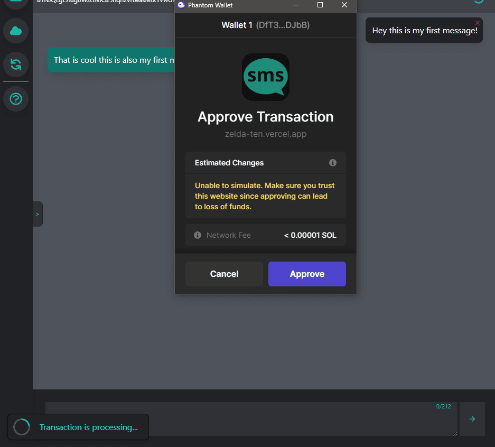Click the Wallet 1 account header
495x447 pixels.
point(265,25)
